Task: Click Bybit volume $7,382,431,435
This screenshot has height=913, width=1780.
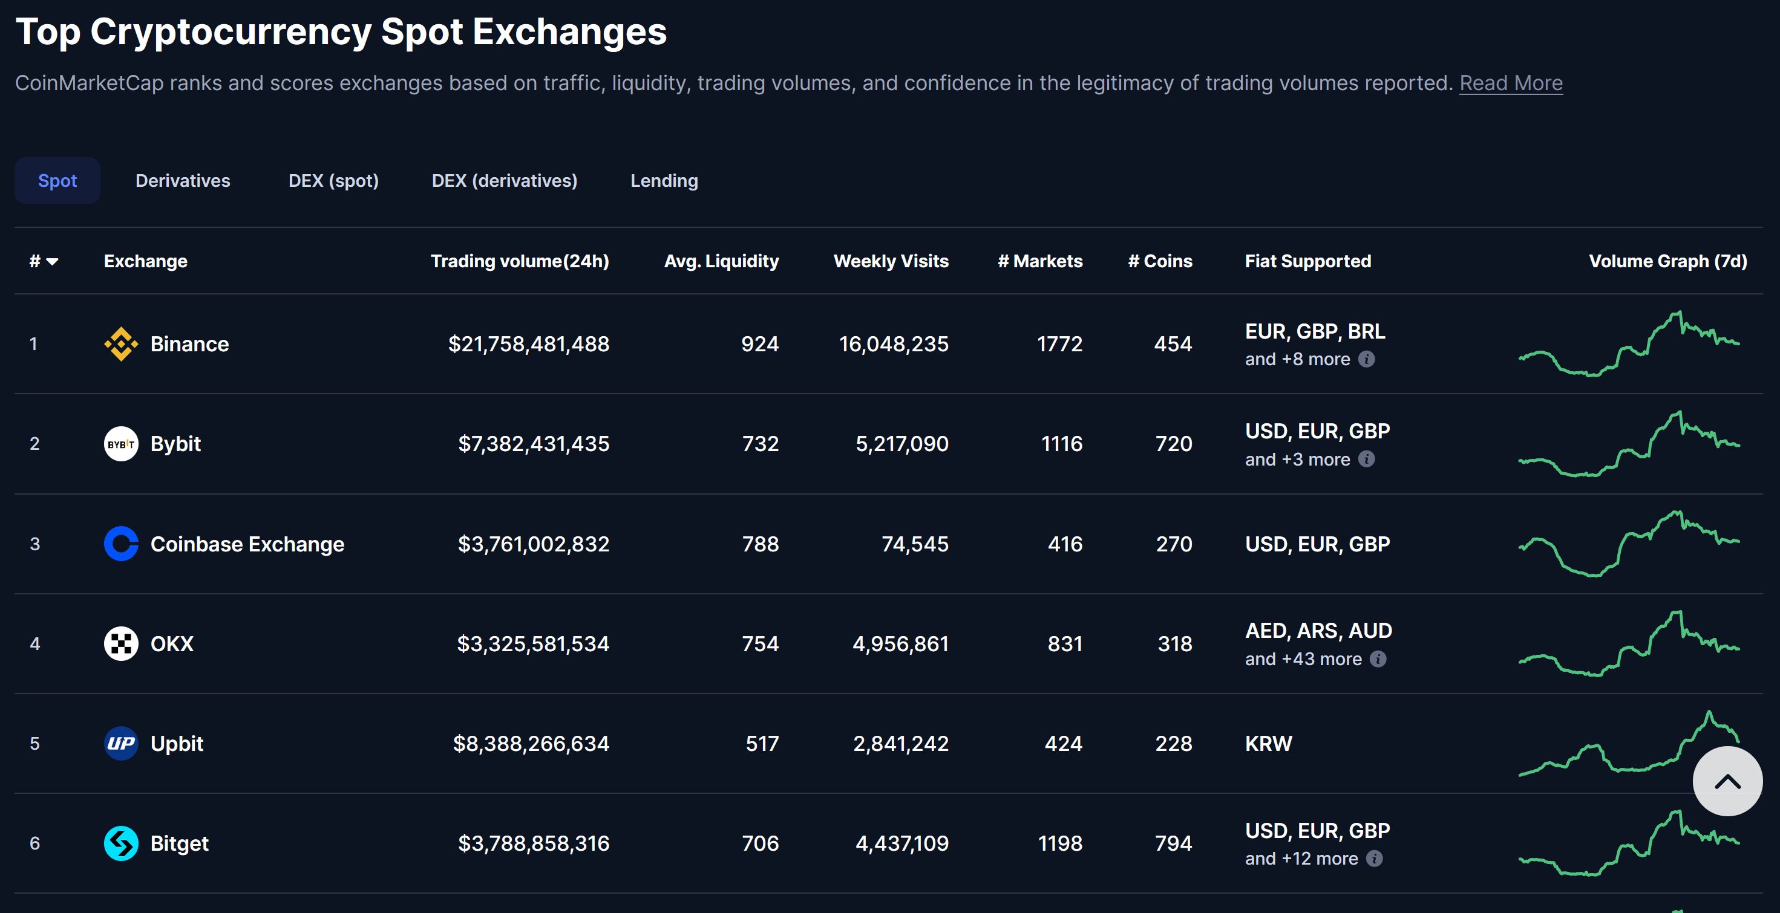Action: [534, 444]
